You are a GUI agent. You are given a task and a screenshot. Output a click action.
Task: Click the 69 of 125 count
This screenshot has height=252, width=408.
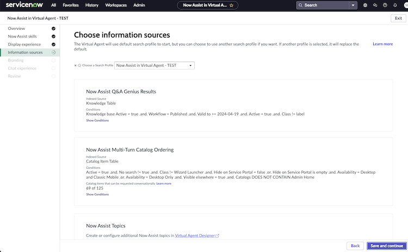[95, 188]
